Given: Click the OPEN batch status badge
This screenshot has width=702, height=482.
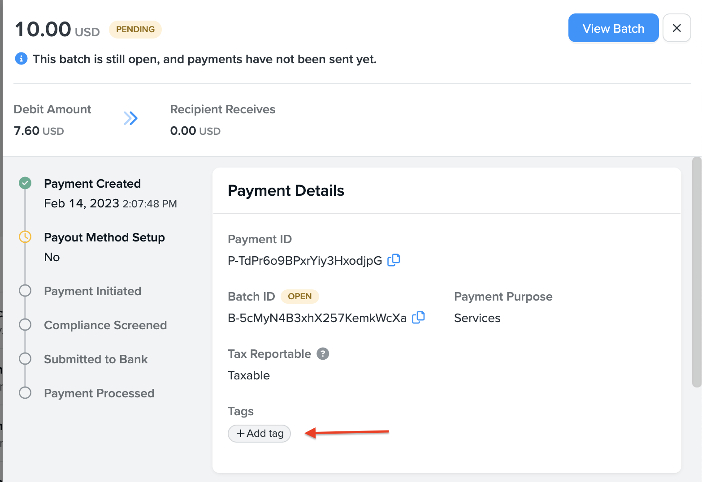Looking at the screenshot, I should point(299,297).
